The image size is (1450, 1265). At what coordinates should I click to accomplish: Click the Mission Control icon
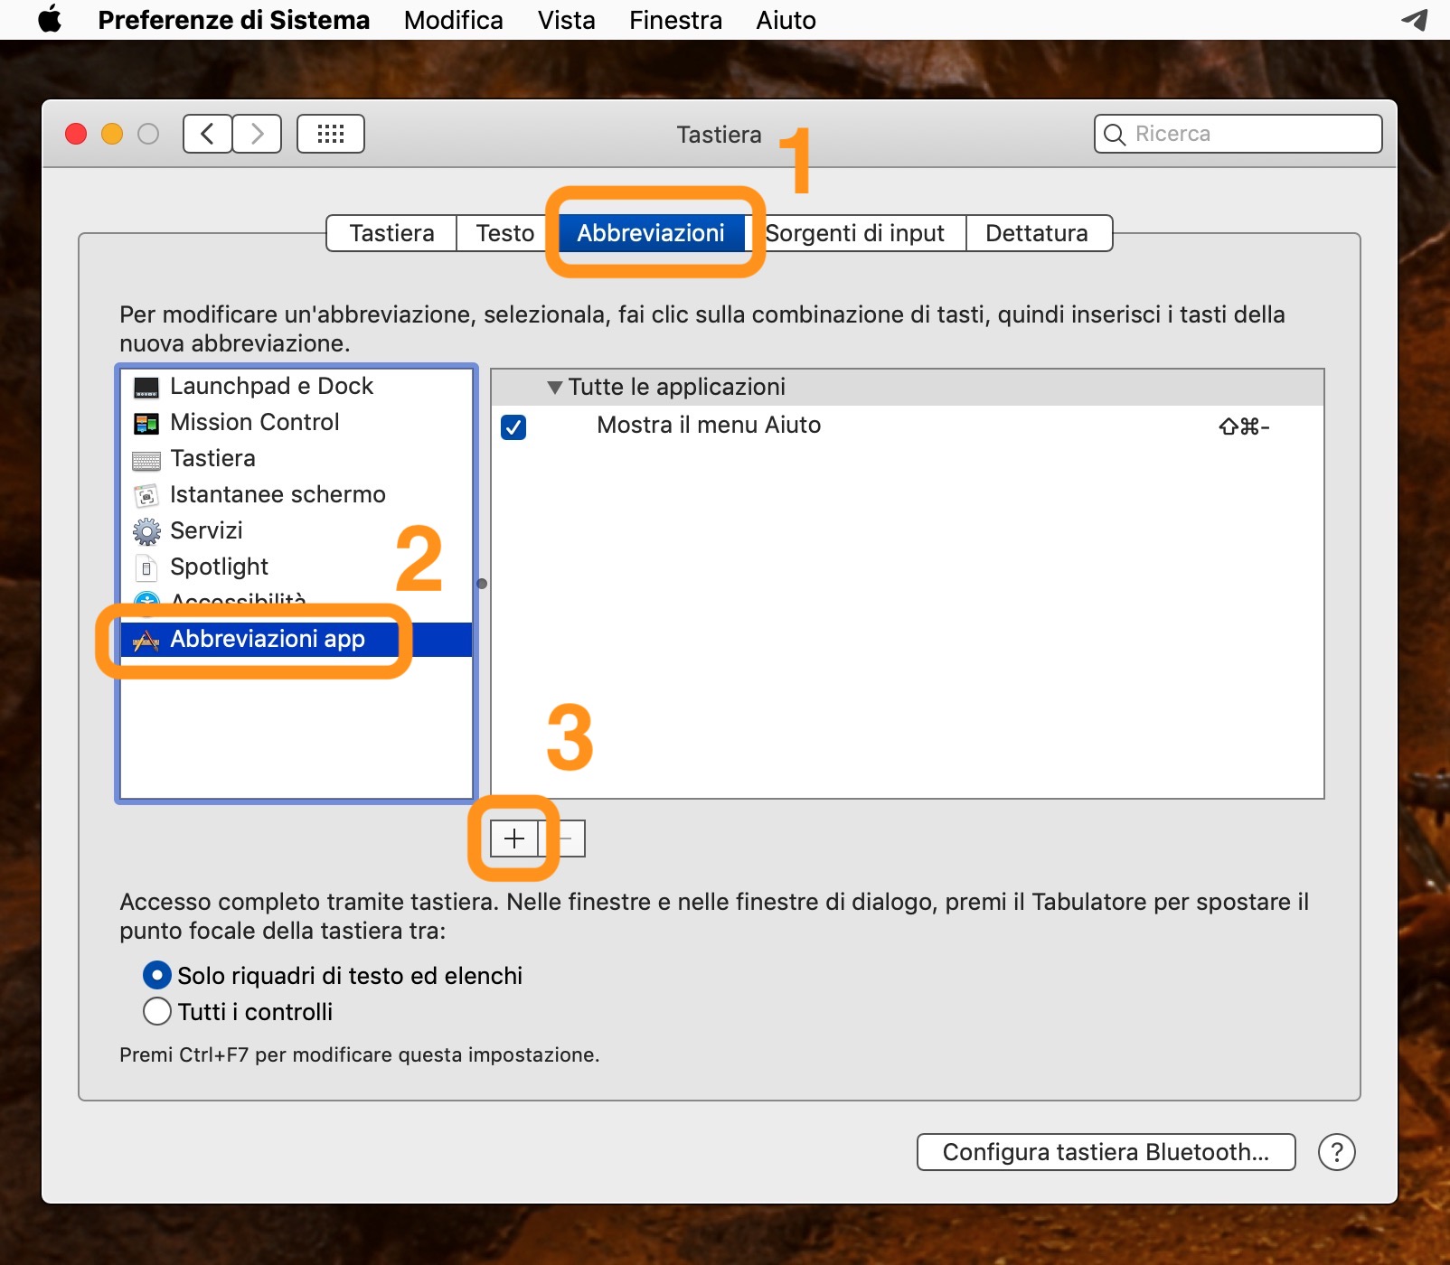click(146, 423)
